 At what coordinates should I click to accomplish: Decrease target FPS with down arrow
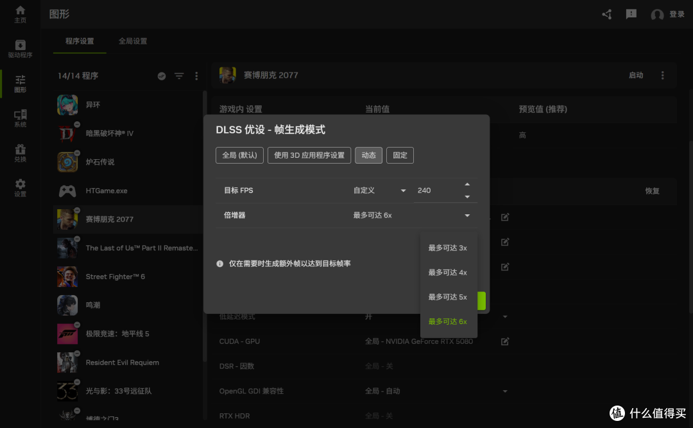pyautogui.click(x=467, y=197)
